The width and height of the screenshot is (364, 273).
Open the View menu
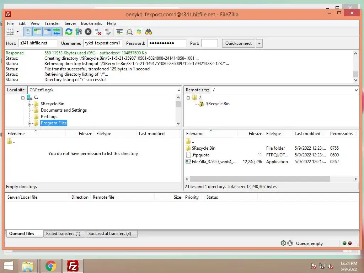pos(35,23)
